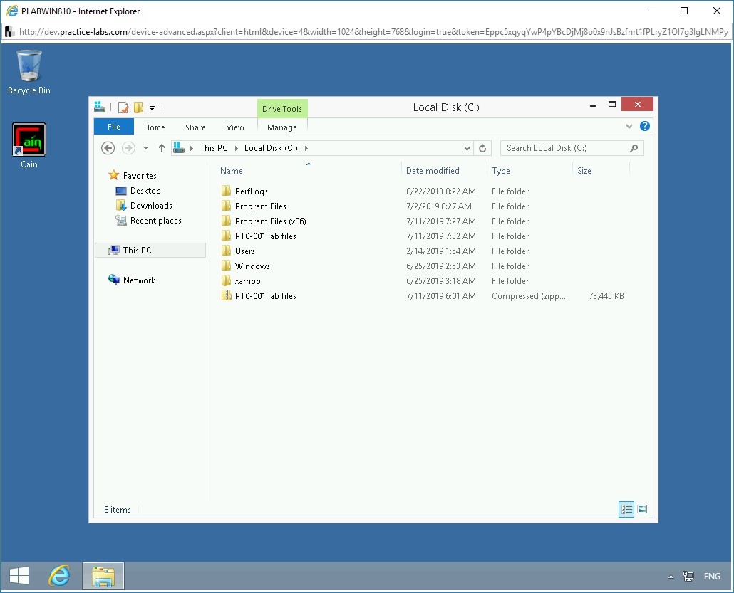Image resolution: width=734 pixels, height=593 pixels.
Task: Open the Windows folder
Action: click(252, 266)
